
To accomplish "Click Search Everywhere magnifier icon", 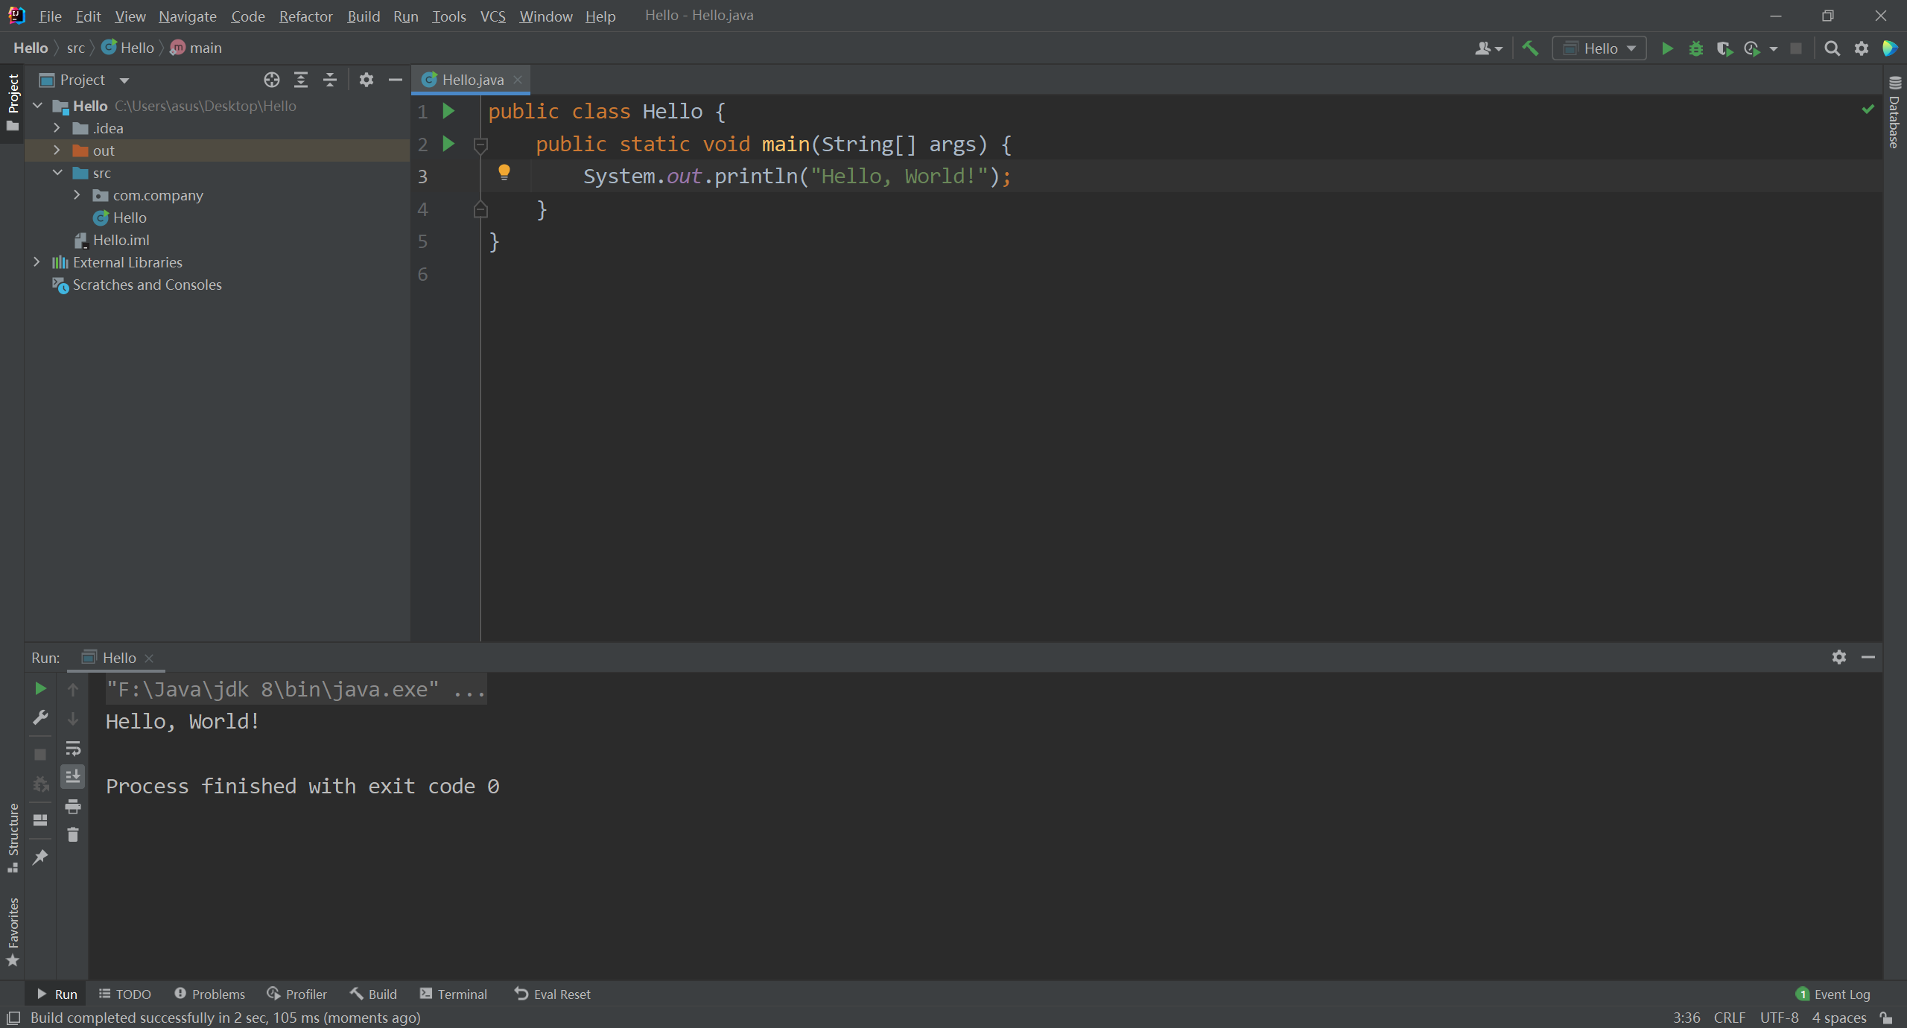I will click(1832, 48).
